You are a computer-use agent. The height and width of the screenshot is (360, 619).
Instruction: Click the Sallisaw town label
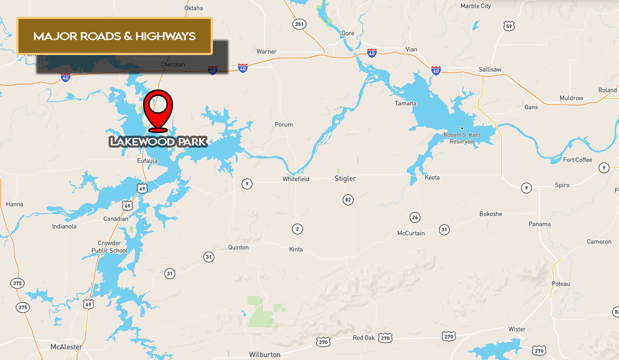490,70
